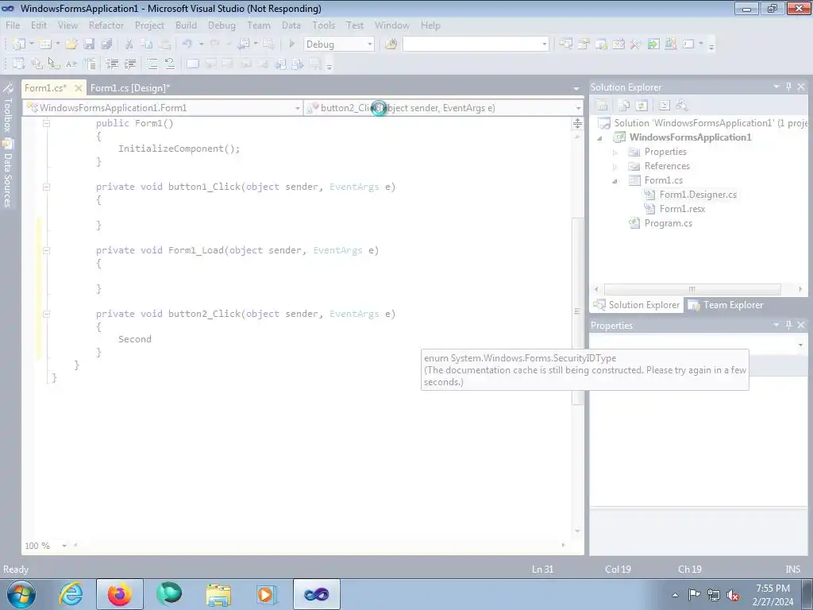
Task: Click the Windows Start button
Action: pyautogui.click(x=21, y=594)
